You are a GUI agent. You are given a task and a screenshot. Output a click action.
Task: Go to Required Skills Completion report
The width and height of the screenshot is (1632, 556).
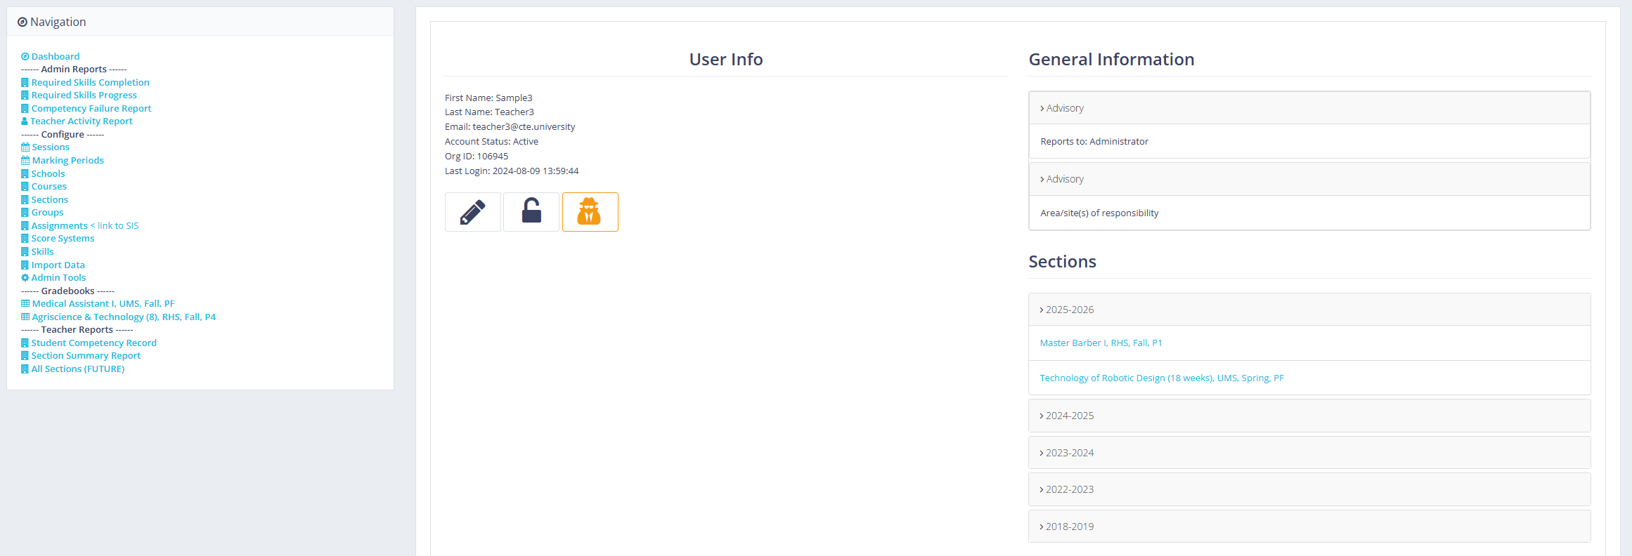[90, 83]
